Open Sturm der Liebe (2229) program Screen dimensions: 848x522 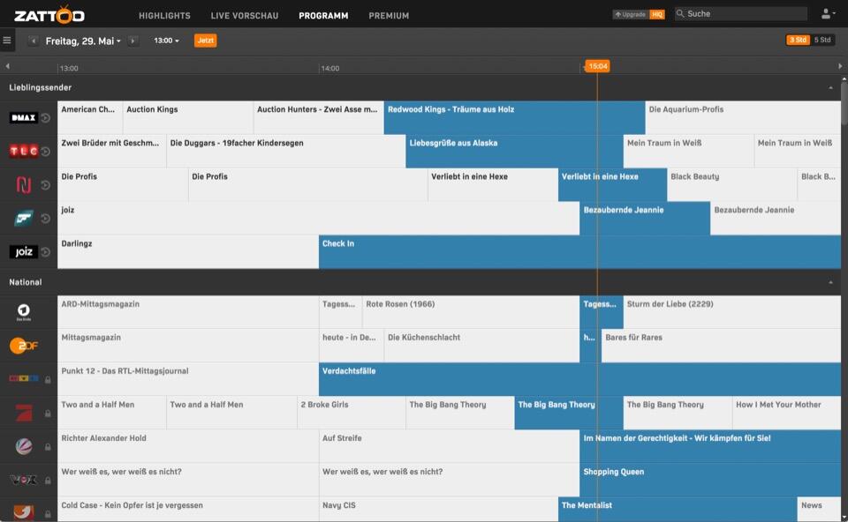click(x=731, y=311)
